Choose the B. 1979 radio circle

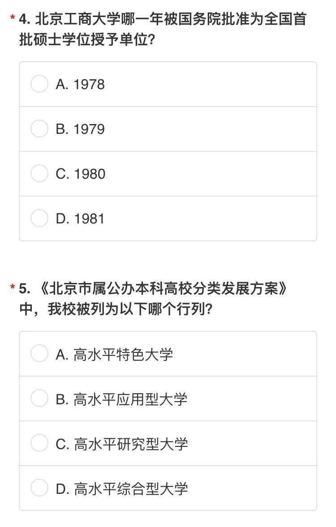point(39,129)
